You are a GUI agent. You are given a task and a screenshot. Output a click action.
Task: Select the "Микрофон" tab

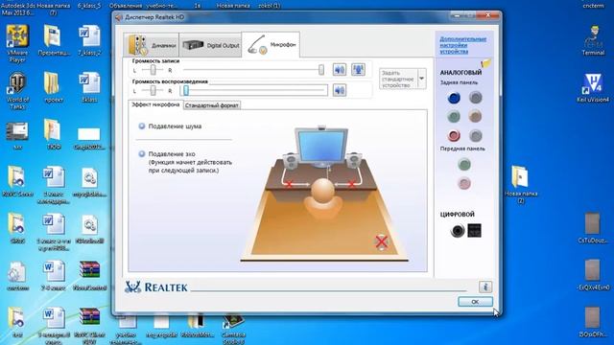271,45
